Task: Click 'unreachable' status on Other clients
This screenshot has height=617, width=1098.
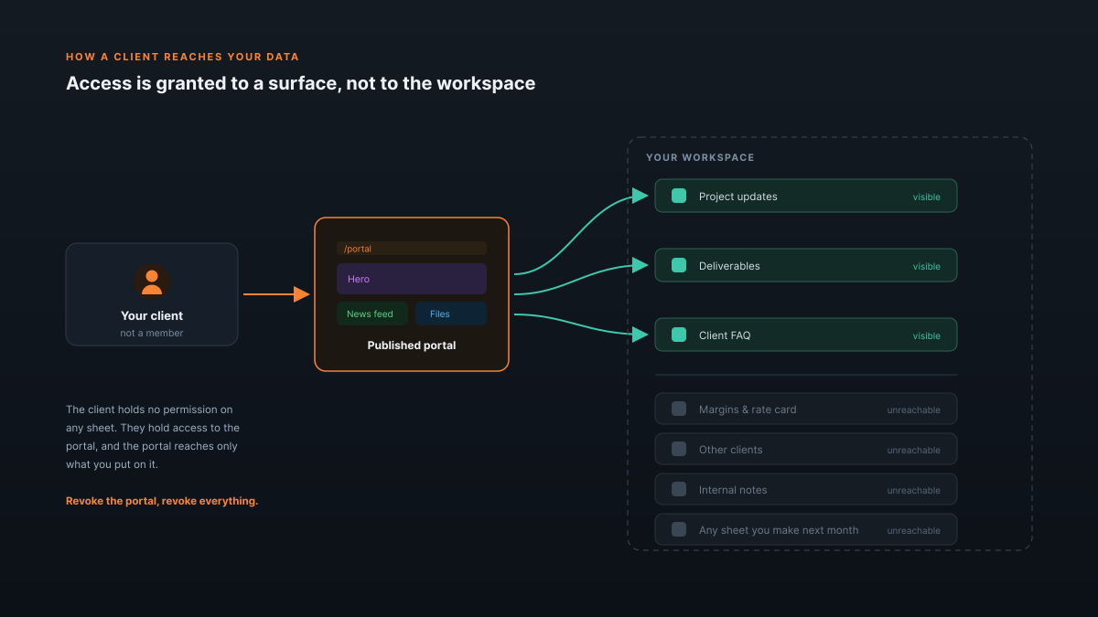Action: 914,450
